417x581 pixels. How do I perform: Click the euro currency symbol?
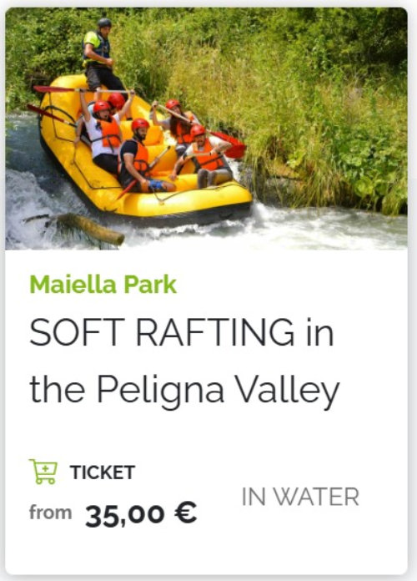185,513
